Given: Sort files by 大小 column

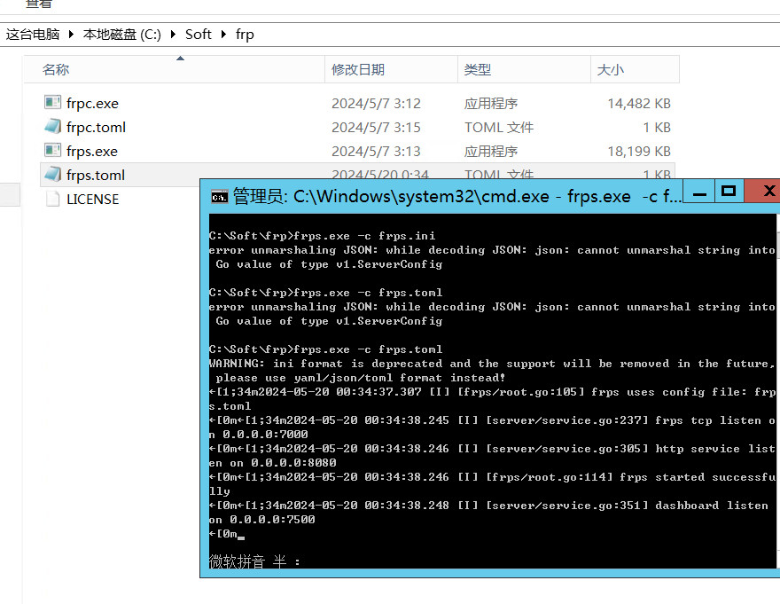Looking at the screenshot, I should [635, 69].
